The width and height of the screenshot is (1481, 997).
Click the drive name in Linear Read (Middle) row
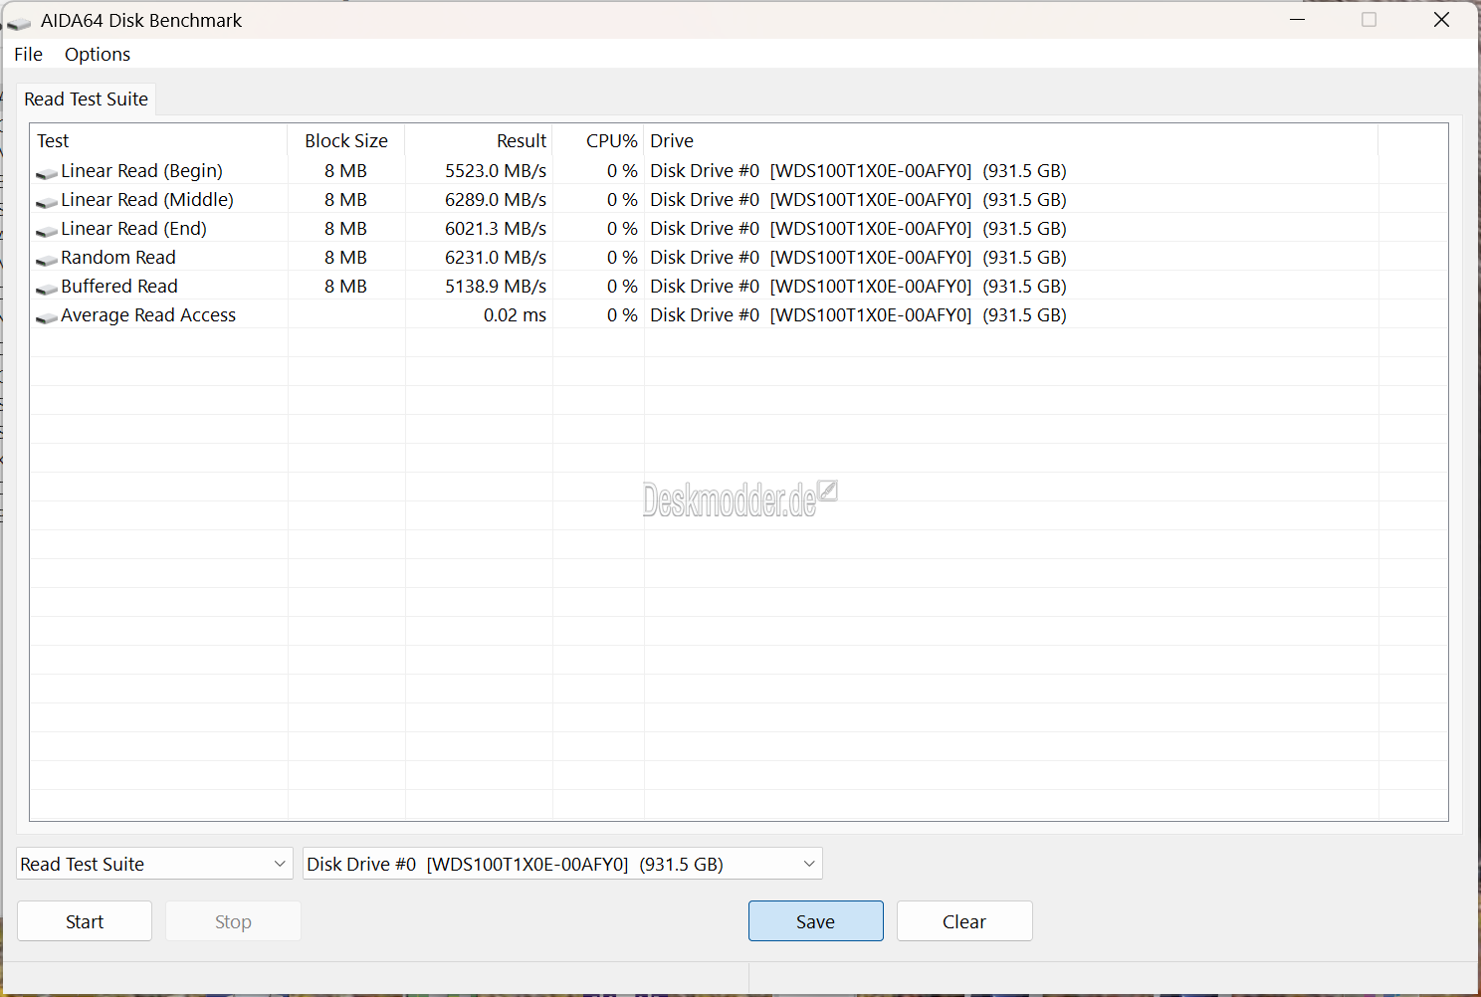coord(858,200)
